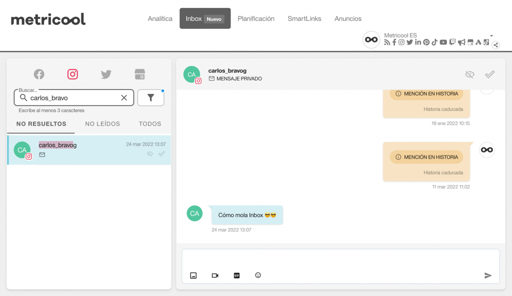This screenshot has width=512, height=296.
Task: Clear the search field with the X
Action: (124, 97)
